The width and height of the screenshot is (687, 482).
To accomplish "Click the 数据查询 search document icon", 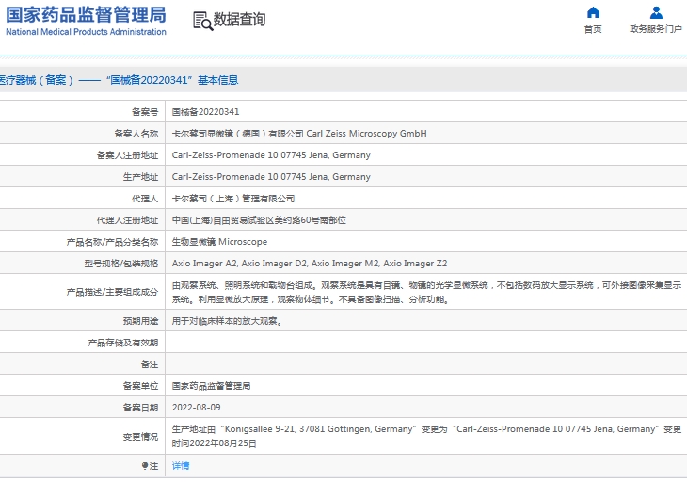I will click(203, 21).
